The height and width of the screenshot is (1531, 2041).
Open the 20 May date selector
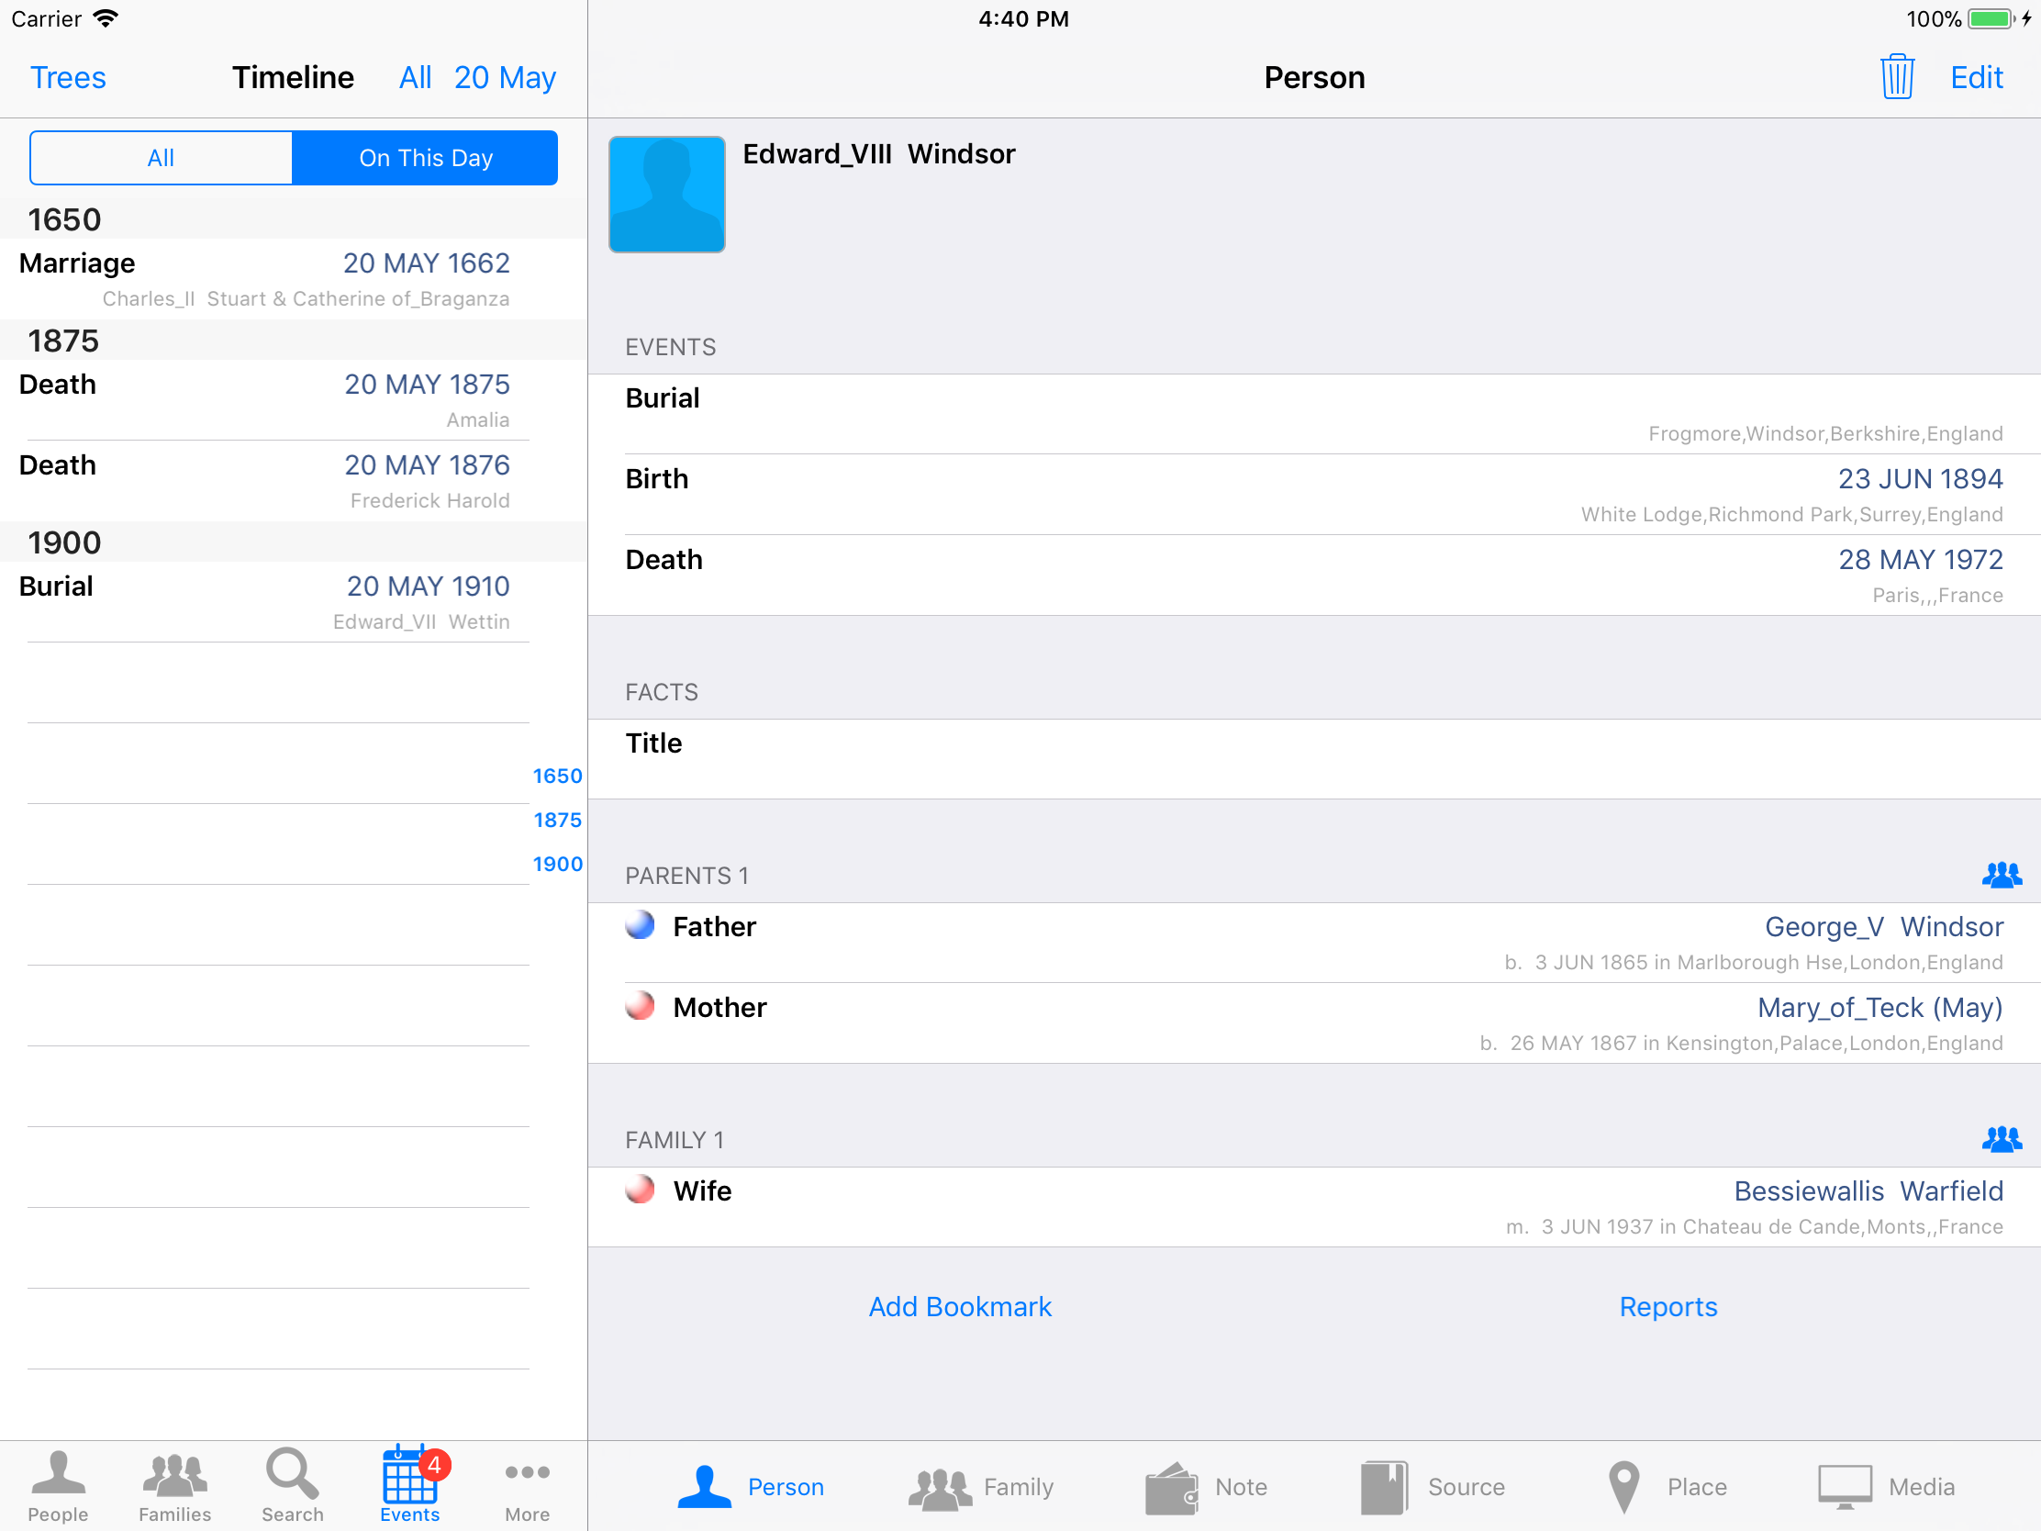505,77
